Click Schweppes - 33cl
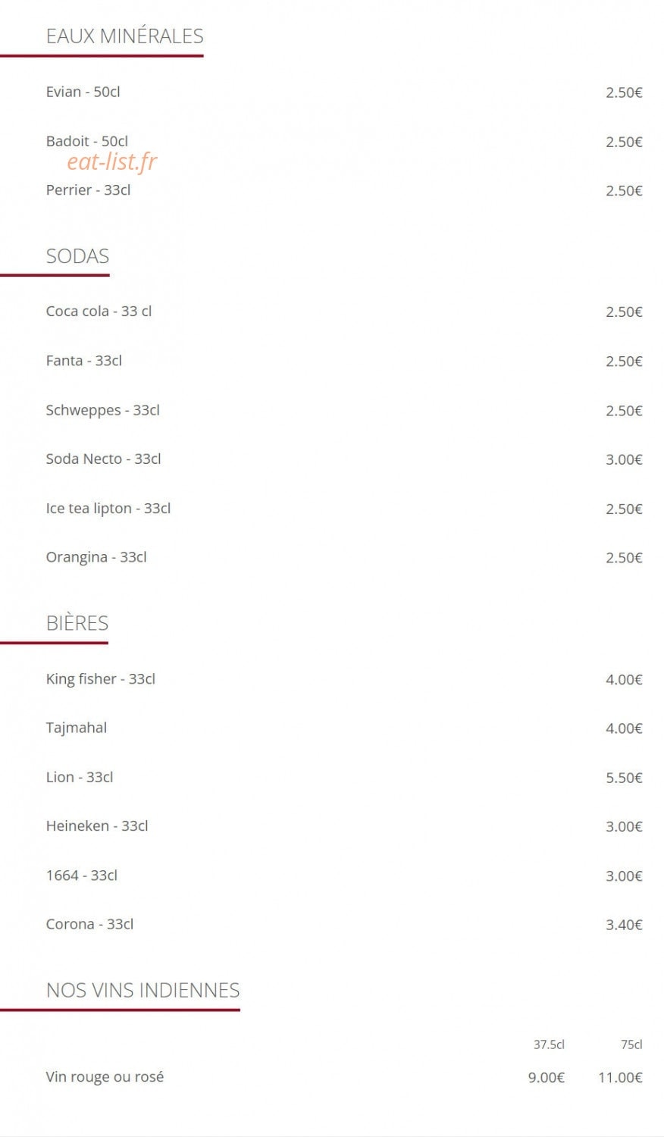The height and width of the screenshot is (1137, 664). (x=103, y=410)
